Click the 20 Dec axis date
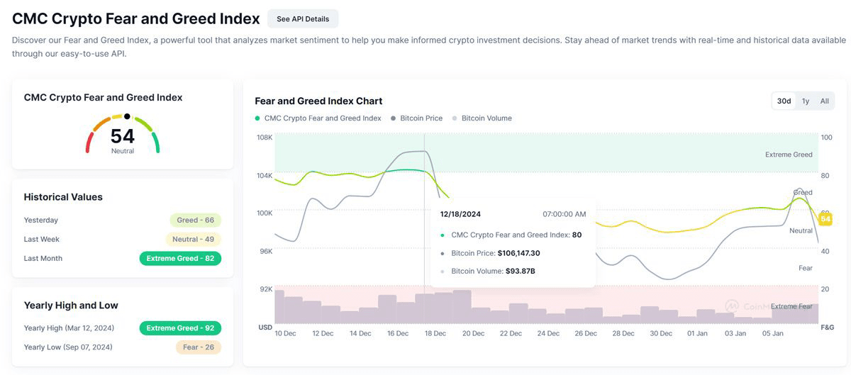The image size is (851, 375). [x=473, y=333]
